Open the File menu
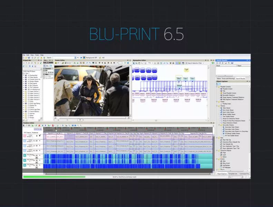273x207 pixels. click(24, 55)
